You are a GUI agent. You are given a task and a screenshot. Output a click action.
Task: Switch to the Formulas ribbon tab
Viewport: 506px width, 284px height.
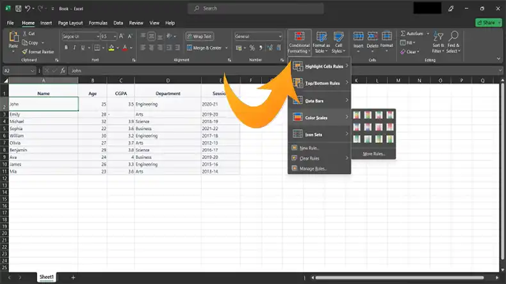click(x=98, y=23)
